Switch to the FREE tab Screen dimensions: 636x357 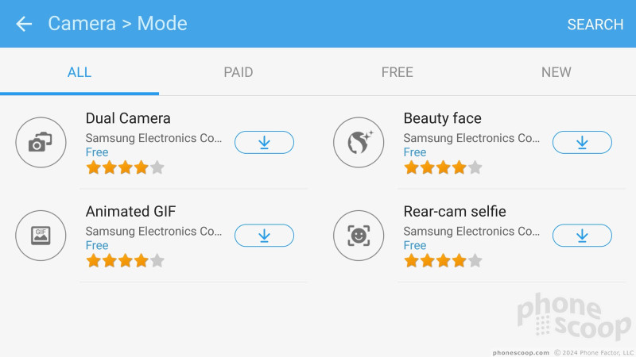pos(397,72)
